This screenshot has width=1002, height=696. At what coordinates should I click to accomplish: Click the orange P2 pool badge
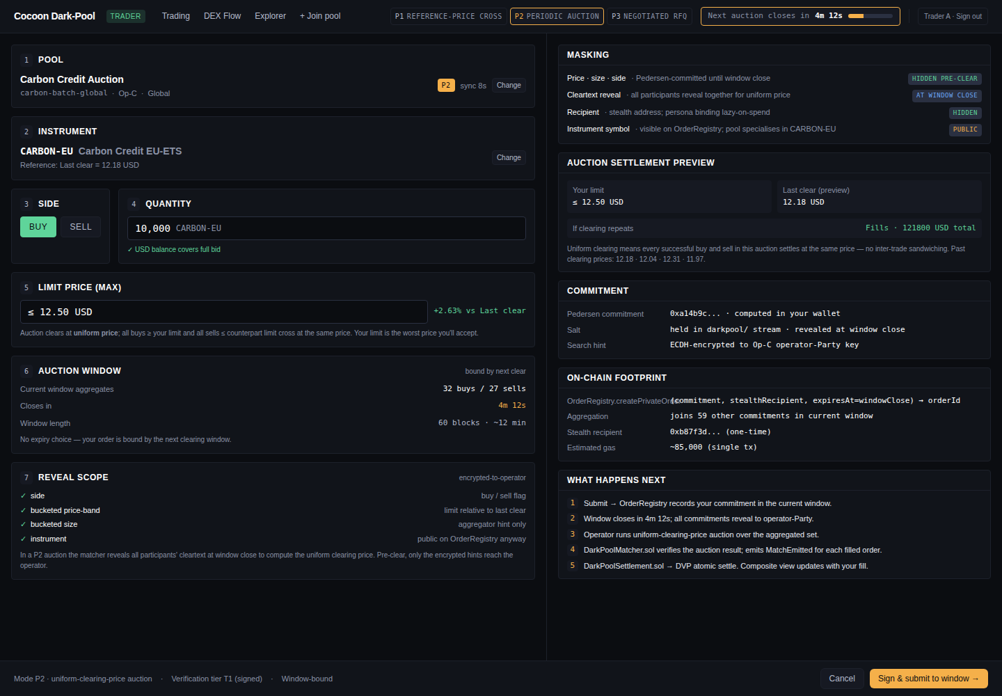click(446, 86)
